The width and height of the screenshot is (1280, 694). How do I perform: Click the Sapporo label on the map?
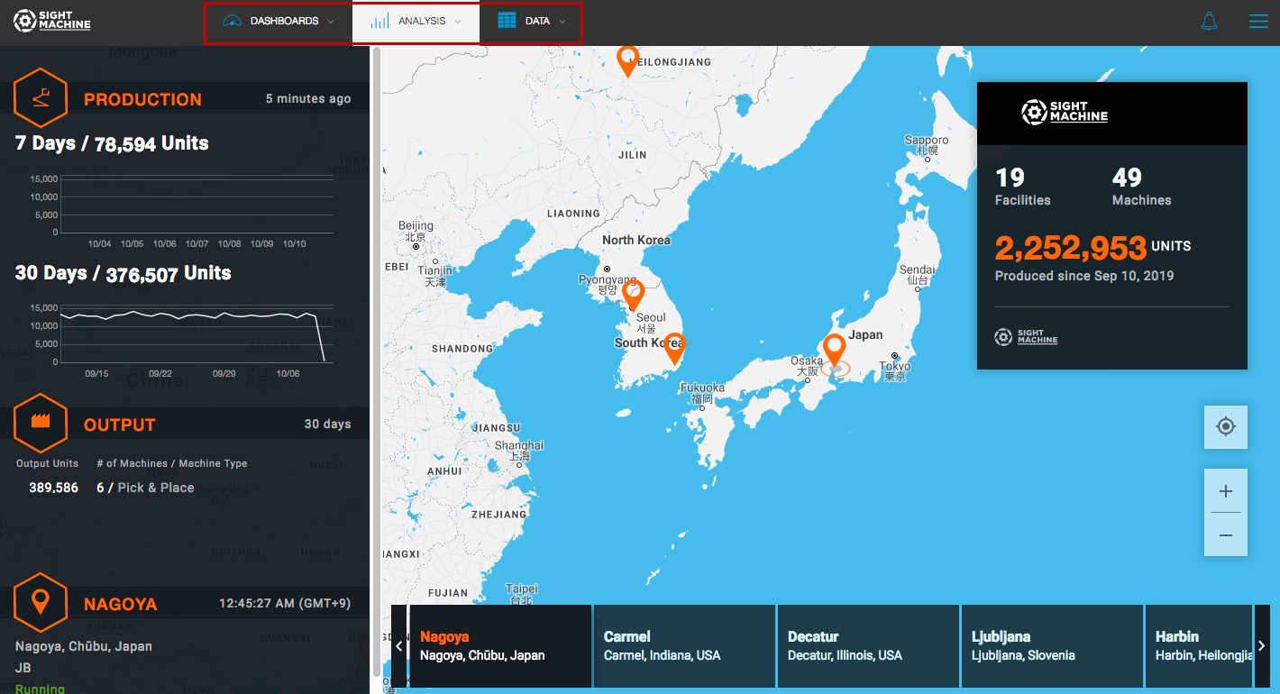(927, 144)
